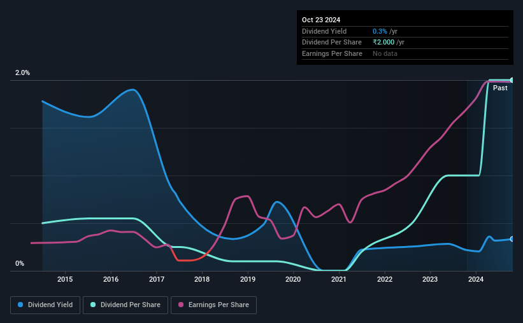Select the 2015 x-axis label
523x323 pixels.
click(65, 279)
